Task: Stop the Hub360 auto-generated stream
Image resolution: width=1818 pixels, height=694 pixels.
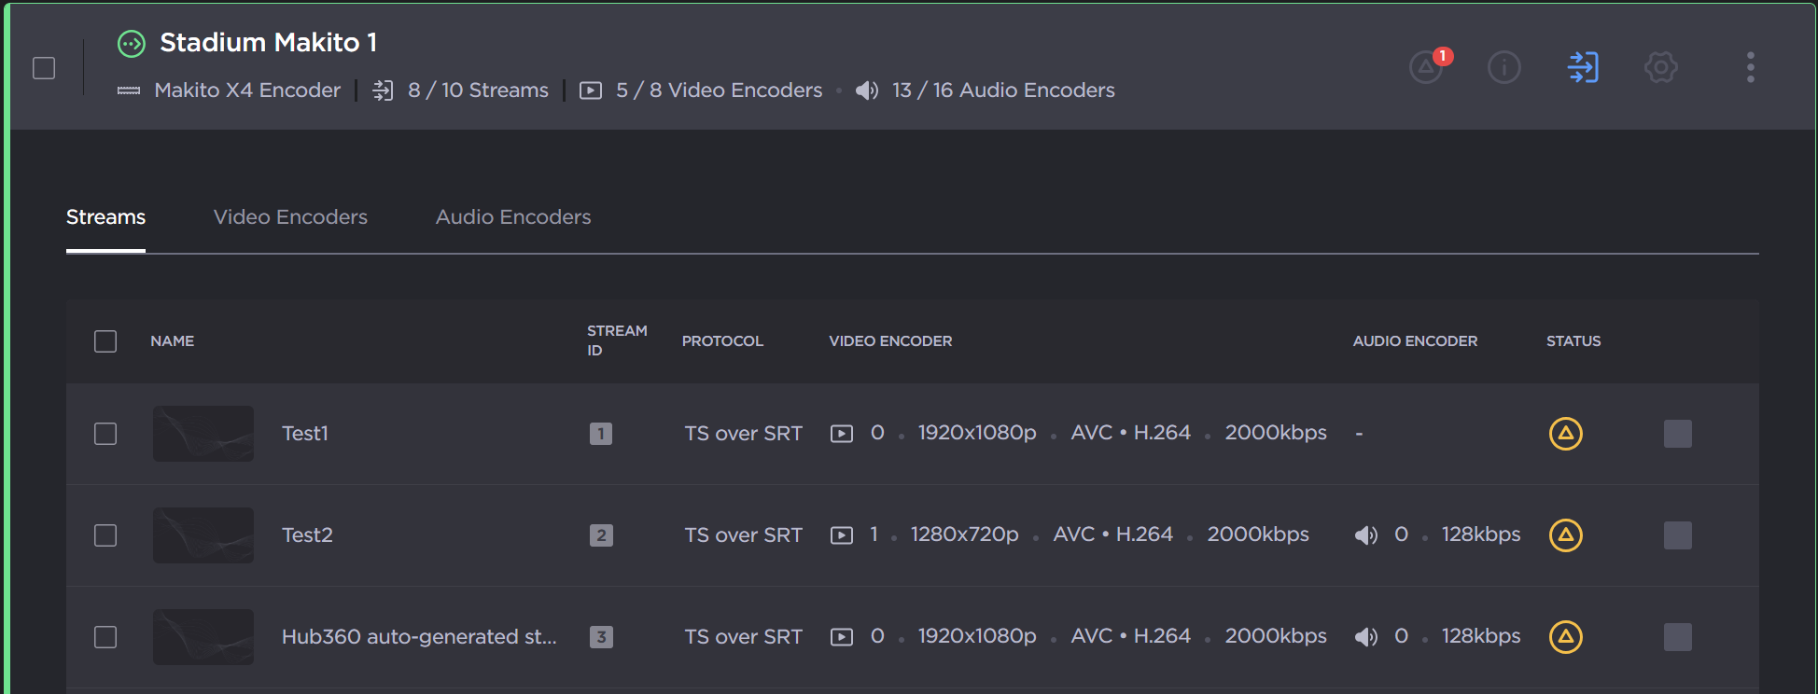Action: pyautogui.click(x=1678, y=637)
